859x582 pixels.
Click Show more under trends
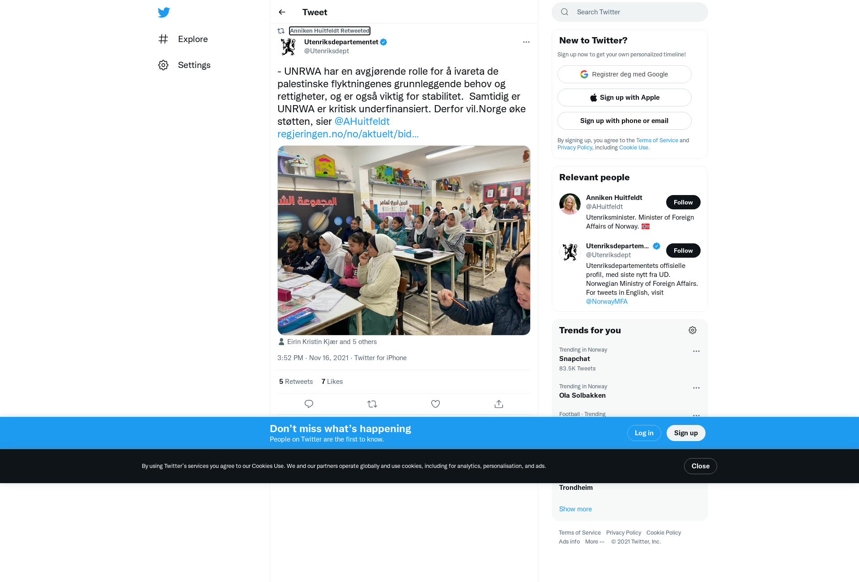coord(575,509)
